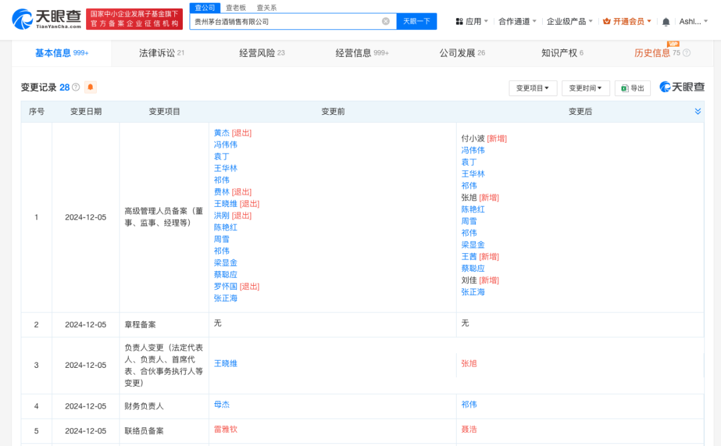The image size is (721, 446).
Task: Click the 天眼一下 search button
Action: pyautogui.click(x=417, y=21)
